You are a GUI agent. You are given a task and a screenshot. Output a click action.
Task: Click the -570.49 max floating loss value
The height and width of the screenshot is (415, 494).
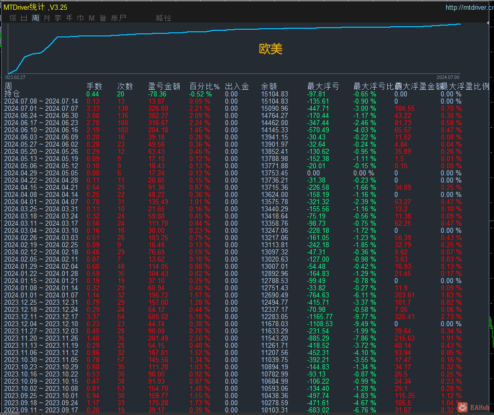click(318, 130)
